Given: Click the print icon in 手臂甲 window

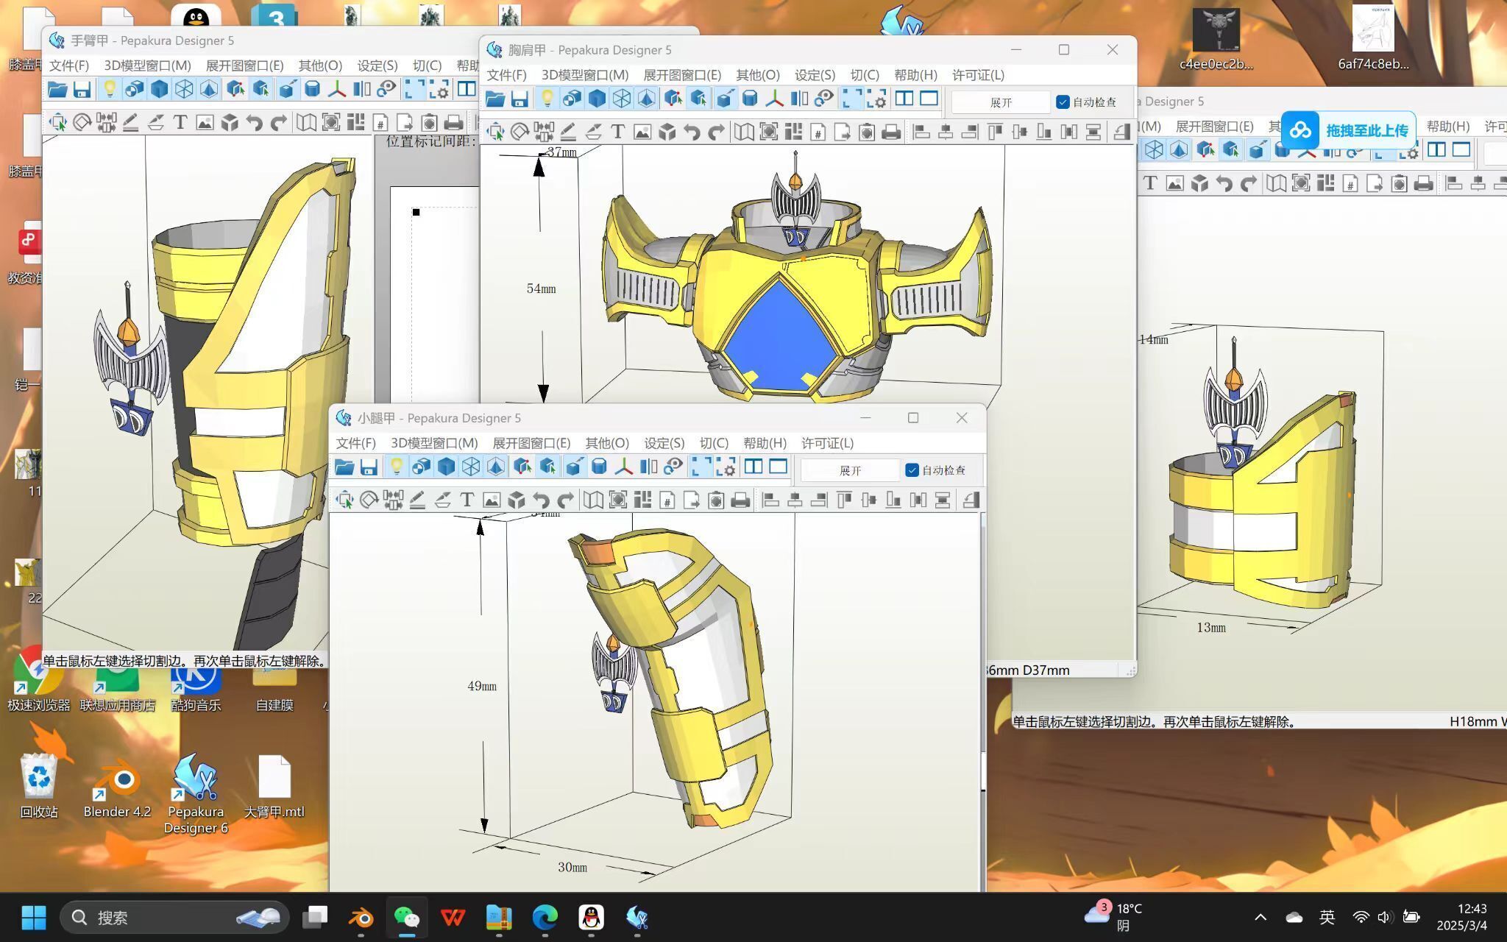Looking at the screenshot, I should point(454,123).
